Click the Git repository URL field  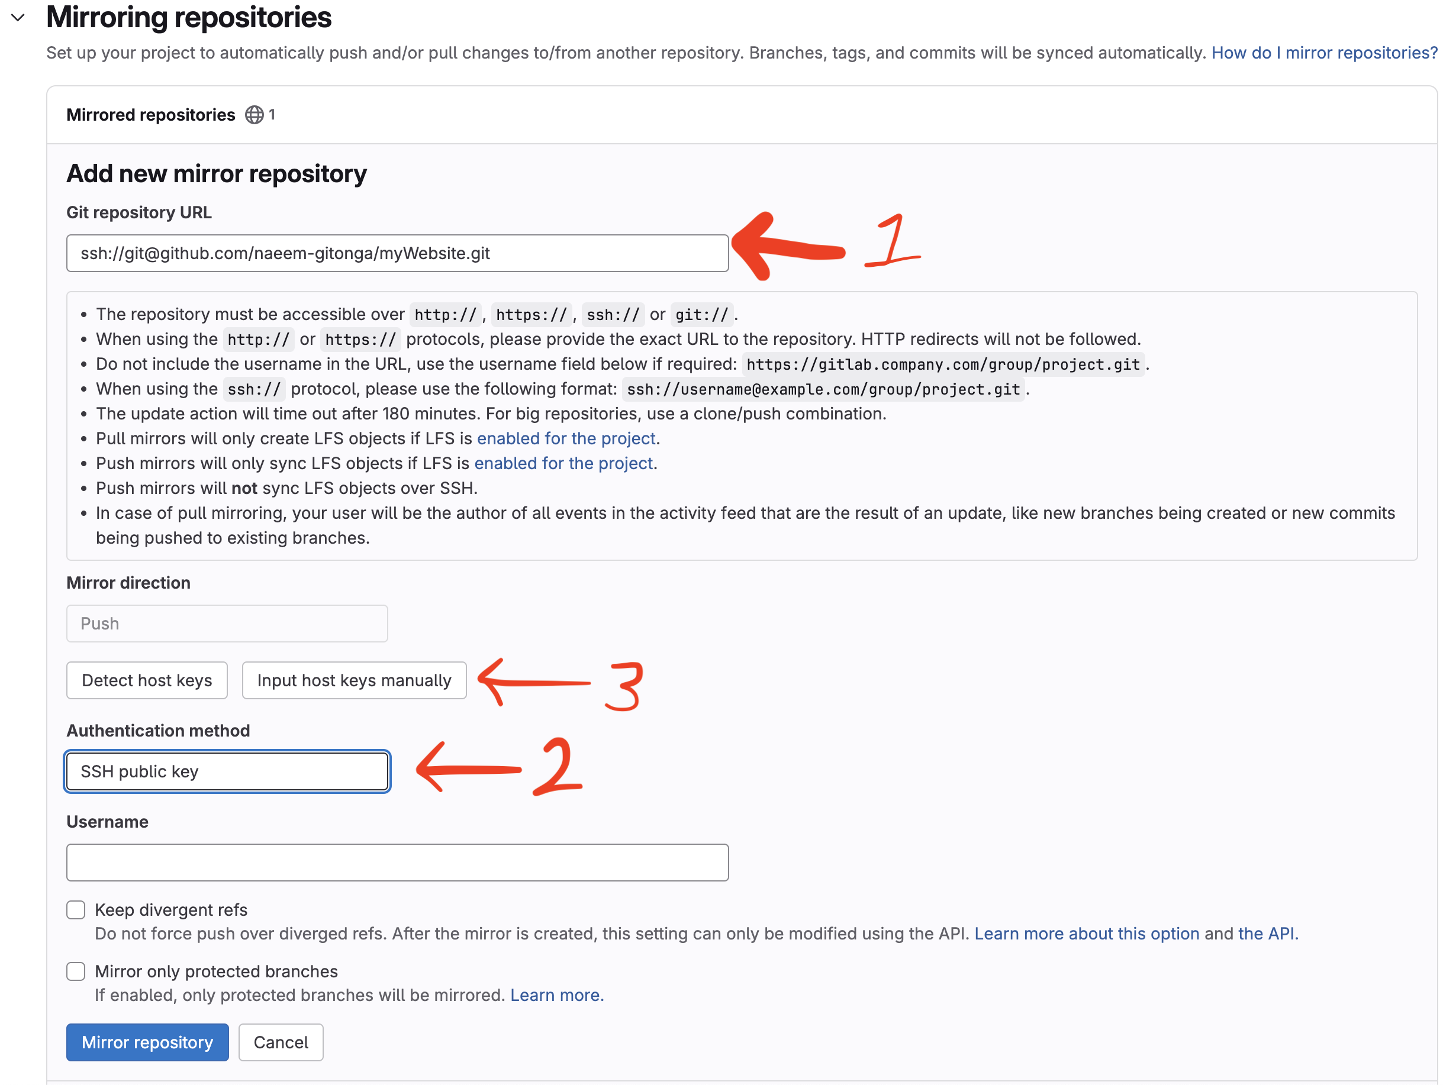(x=397, y=253)
